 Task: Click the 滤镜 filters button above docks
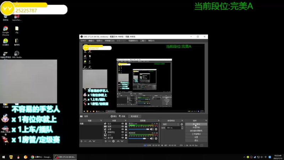(122, 116)
